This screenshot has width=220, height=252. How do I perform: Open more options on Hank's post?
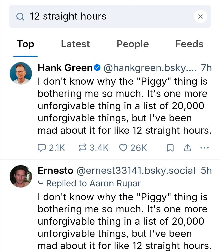[204, 148]
